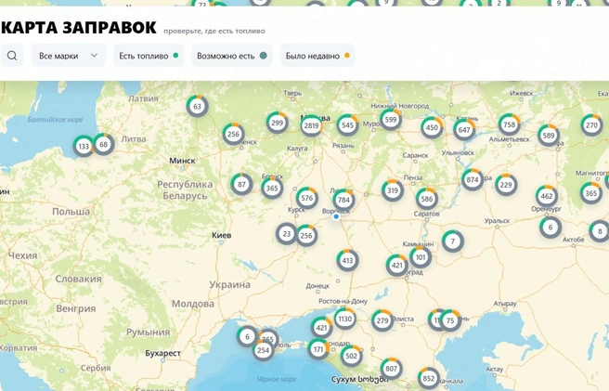609x391 pixels.
Task: Select the cluster marker 545
Action: click(x=347, y=125)
